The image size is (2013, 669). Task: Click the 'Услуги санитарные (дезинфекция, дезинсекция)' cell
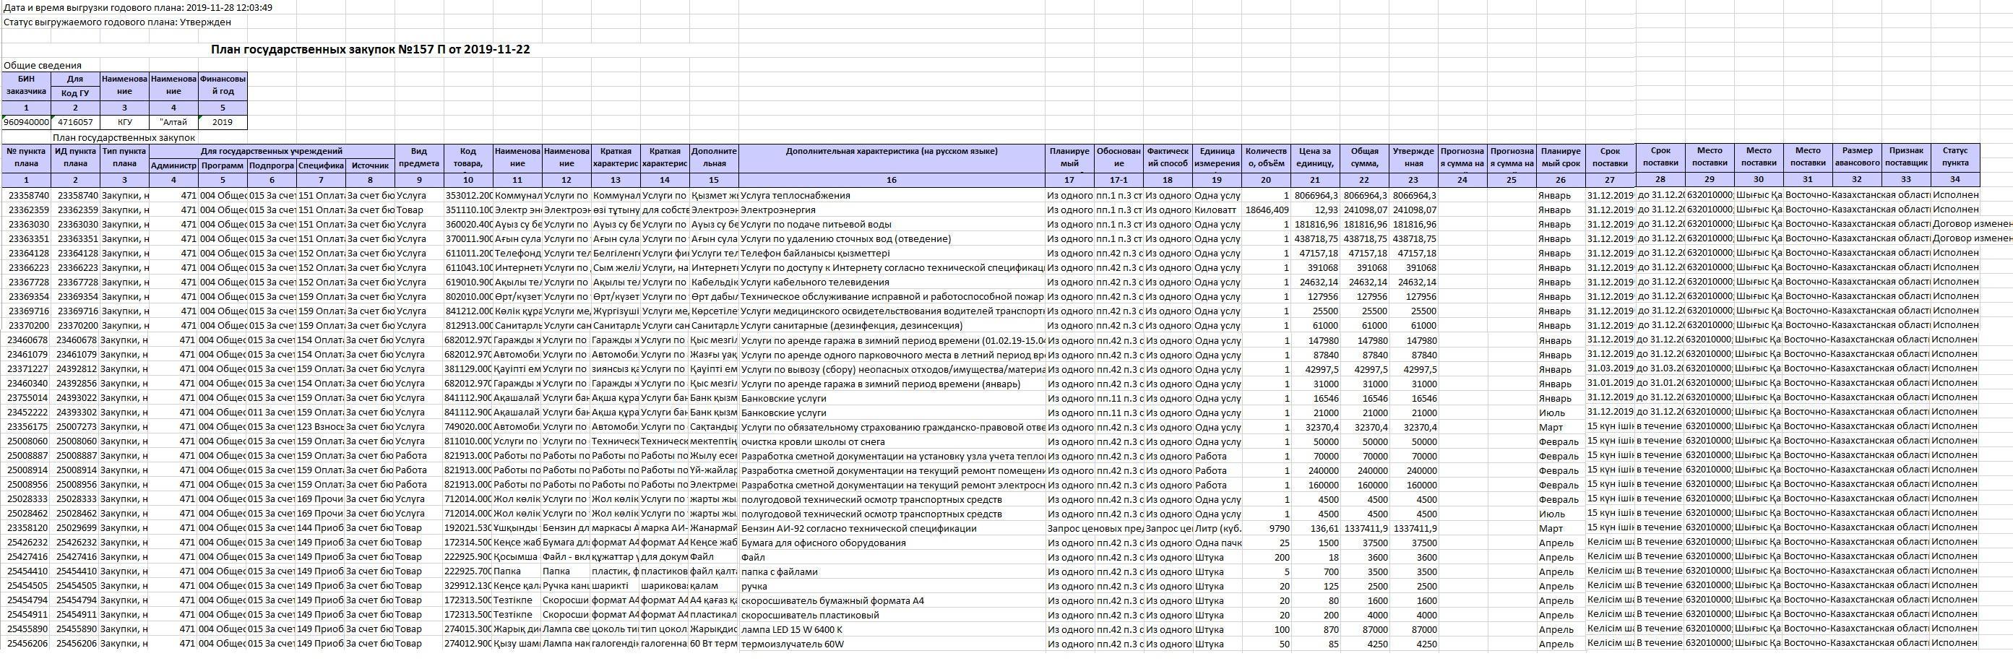point(892,325)
